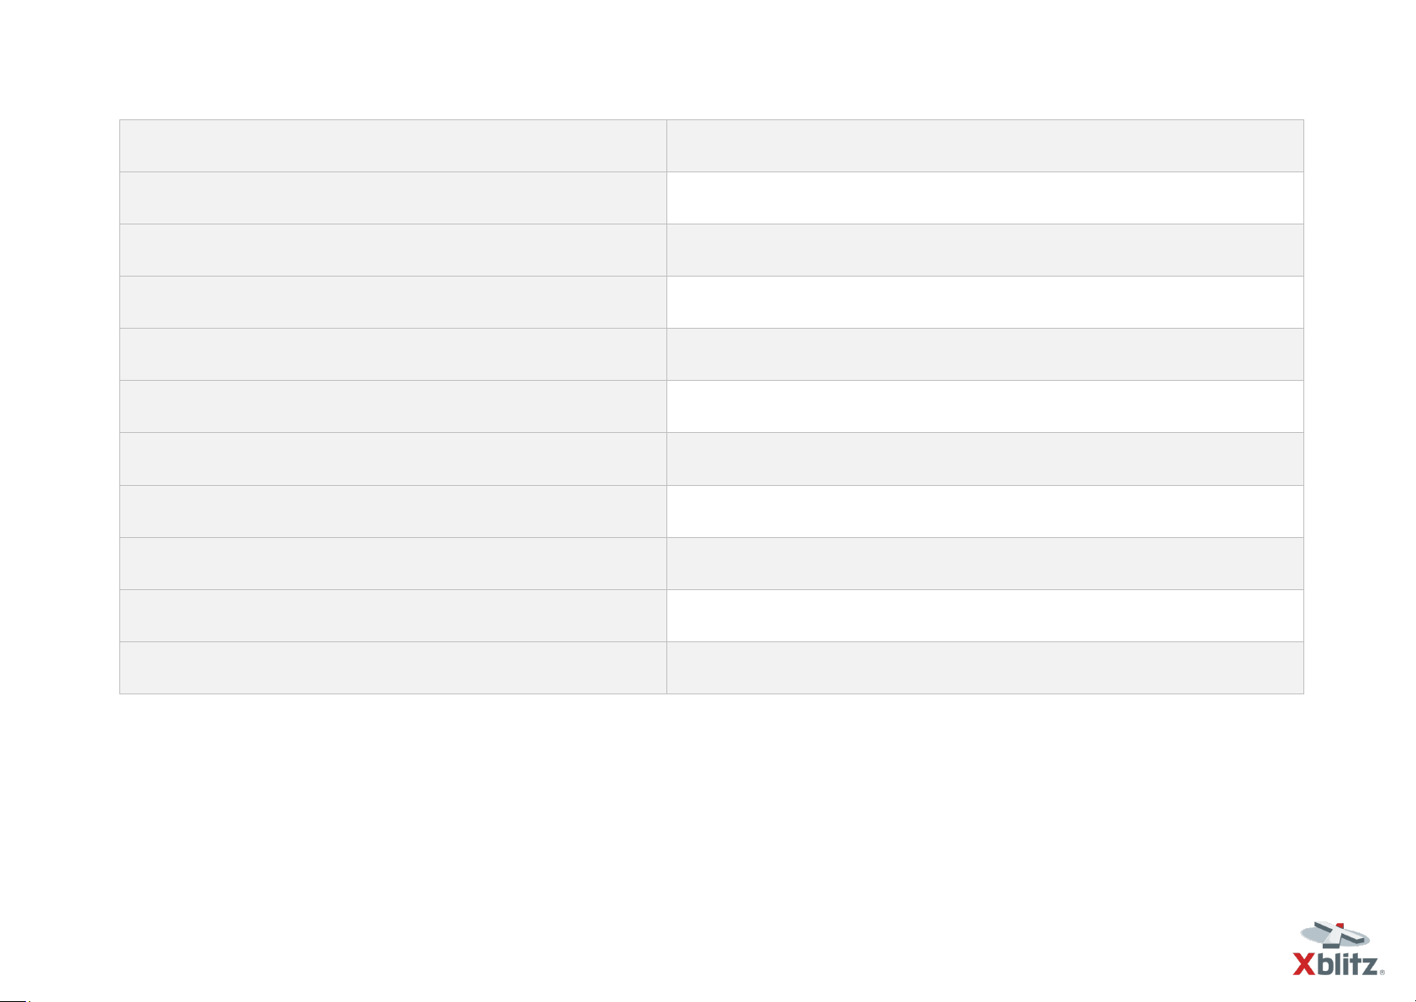Select the third row's right table cell
This screenshot has width=1416, height=1002.
point(985,250)
